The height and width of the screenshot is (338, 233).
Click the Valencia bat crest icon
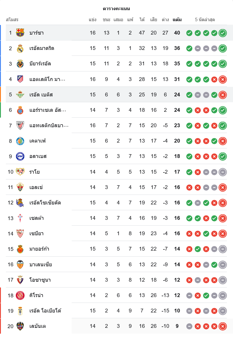tap(20, 265)
